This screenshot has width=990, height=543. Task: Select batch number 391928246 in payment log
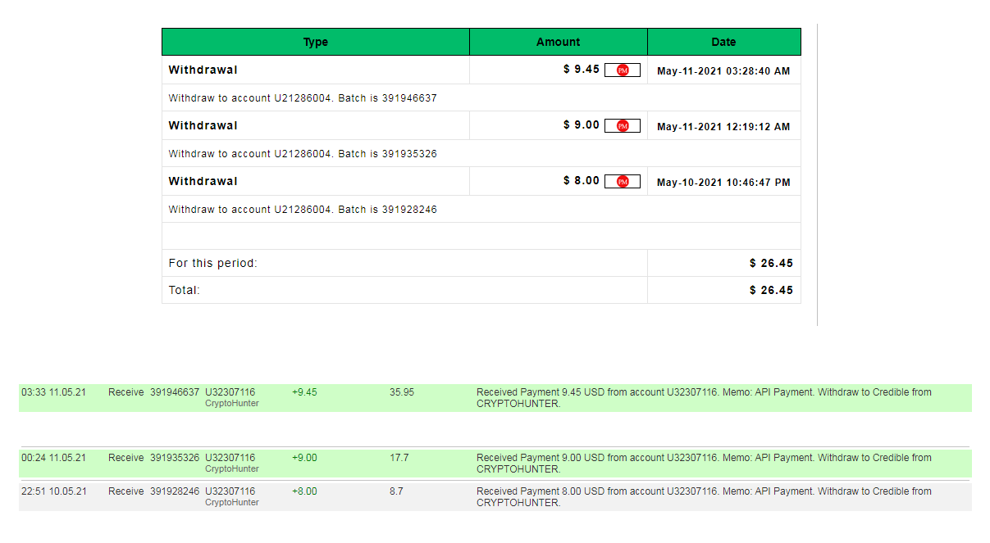click(175, 491)
